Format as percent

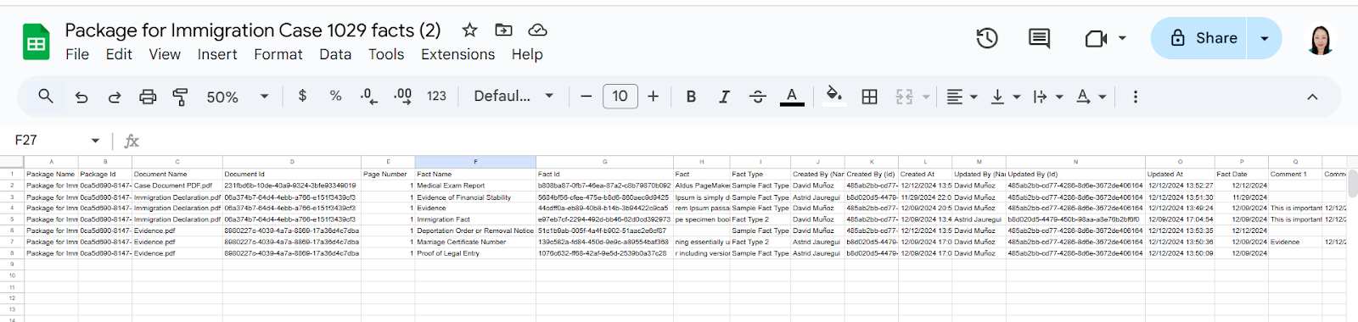point(335,96)
